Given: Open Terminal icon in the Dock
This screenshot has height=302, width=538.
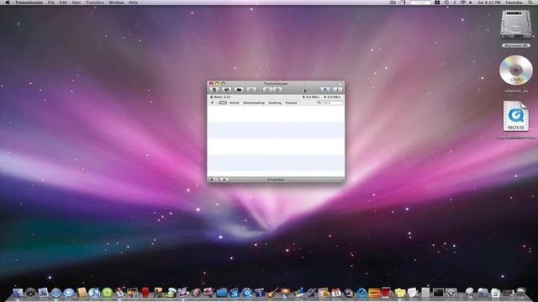Looking at the screenshot, I should pyautogui.click(x=438, y=293).
